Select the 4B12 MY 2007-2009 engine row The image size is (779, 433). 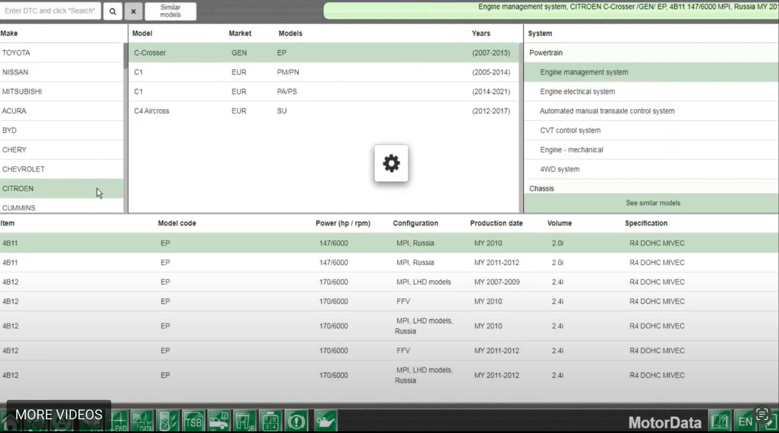[389, 282]
